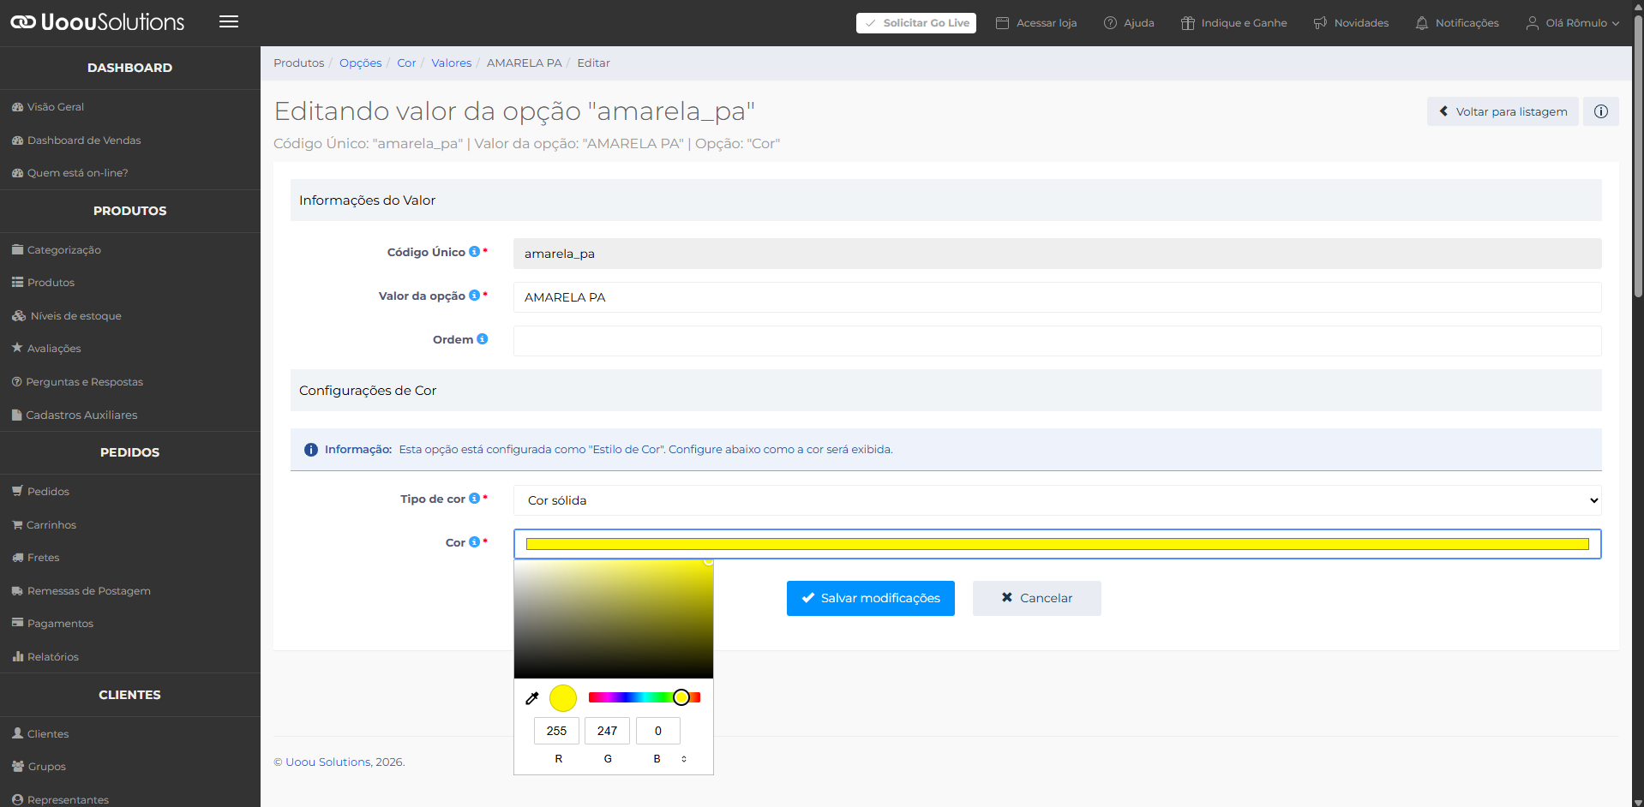The width and height of the screenshot is (1644, 807).
Task: Open the Olá Rômulo user menu
Action: click(x=1573, y=23)
